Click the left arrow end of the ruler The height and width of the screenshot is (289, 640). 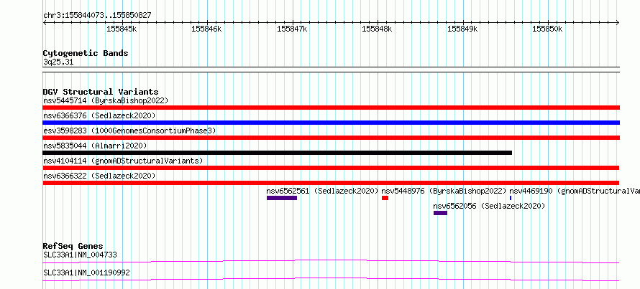click(x=45, y=22)
